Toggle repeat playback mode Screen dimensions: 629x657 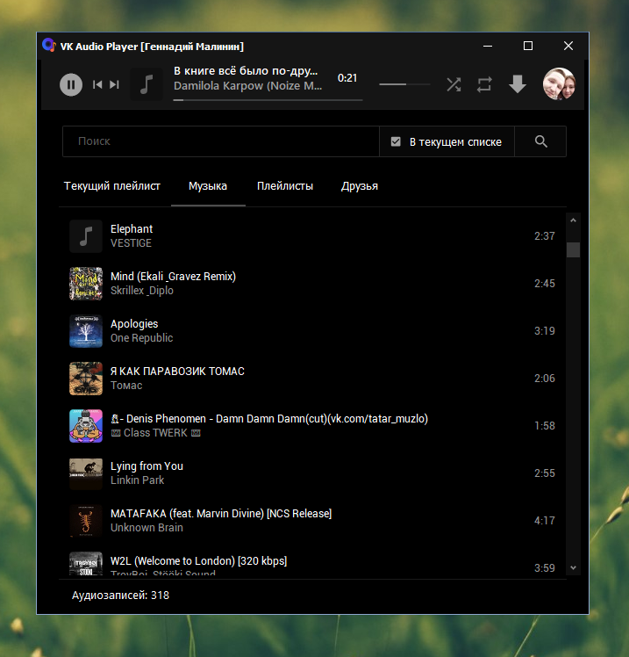[484, 84]
